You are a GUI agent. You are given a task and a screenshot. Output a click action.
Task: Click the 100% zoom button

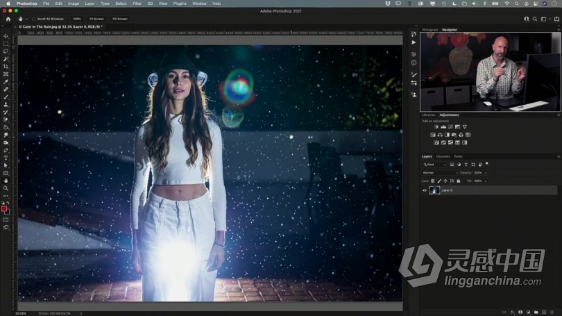point(76,19)
